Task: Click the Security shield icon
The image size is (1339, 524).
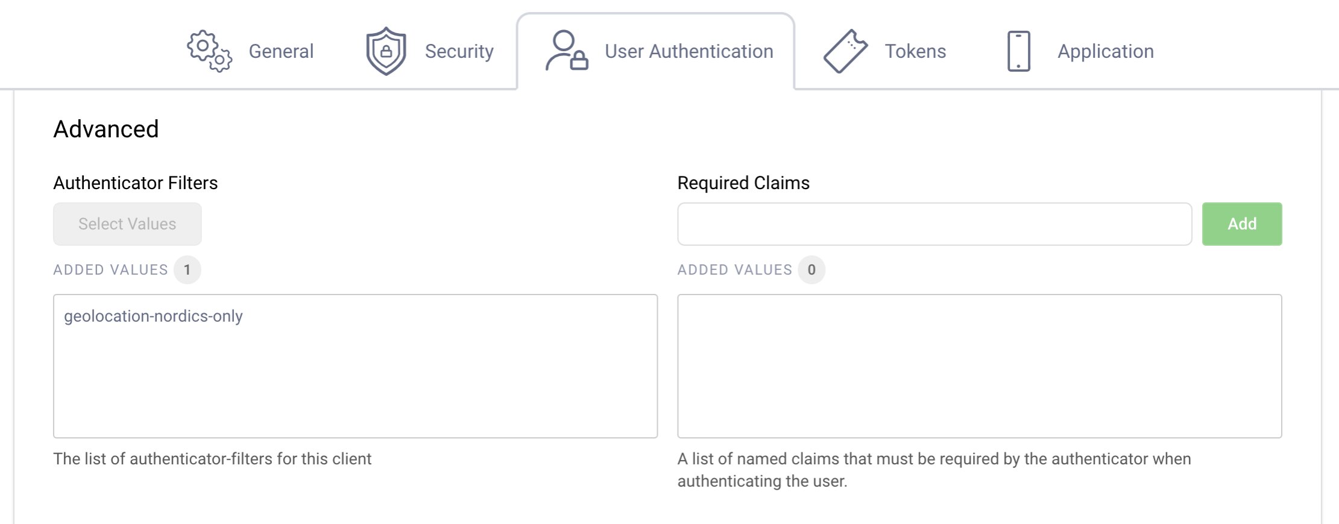Action: click(386, 51)
